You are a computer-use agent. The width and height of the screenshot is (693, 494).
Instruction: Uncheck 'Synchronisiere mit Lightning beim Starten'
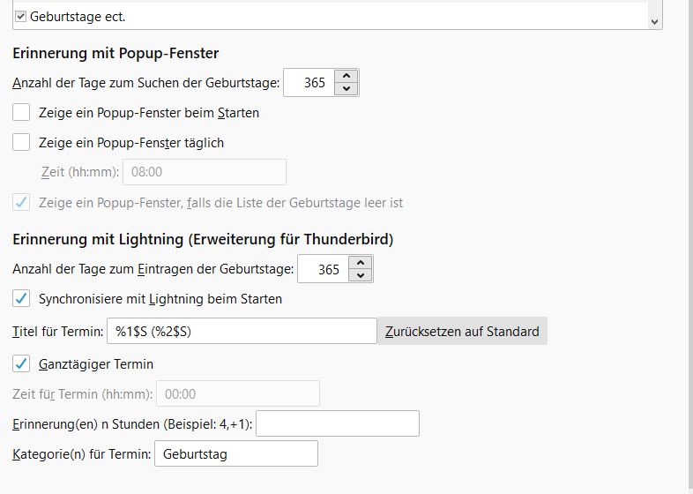pos(22,299)
